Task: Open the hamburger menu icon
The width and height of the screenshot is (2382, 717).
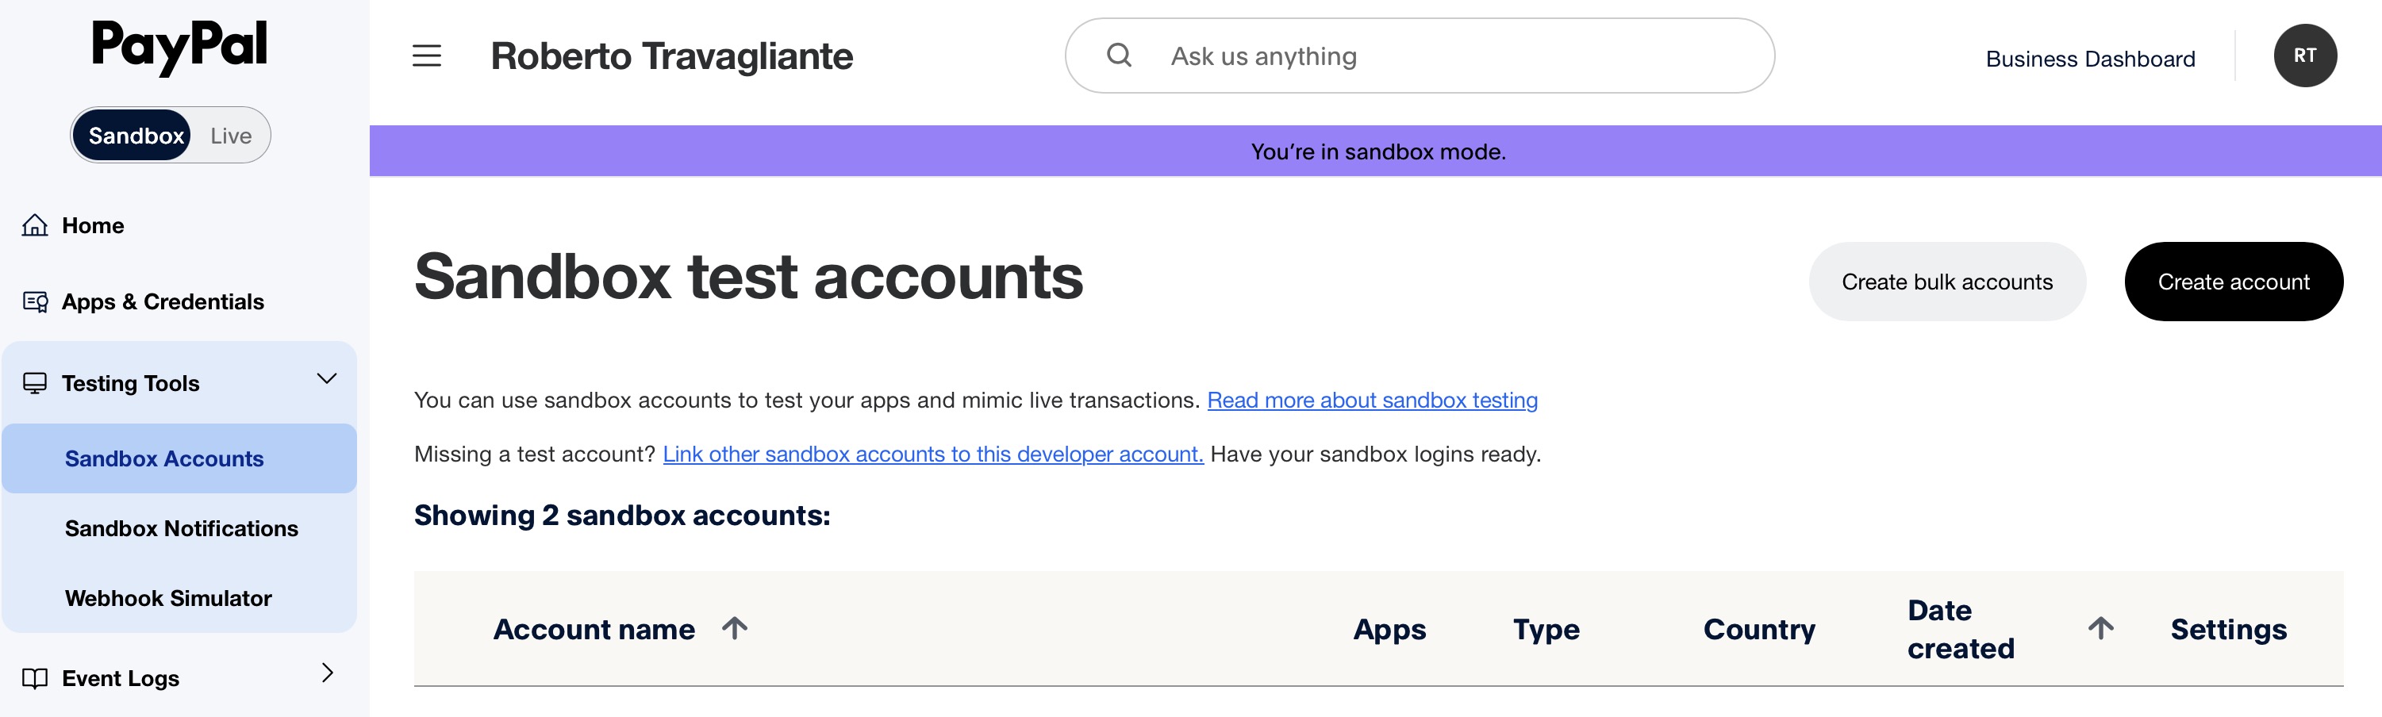Action: [x=426, y=56]
